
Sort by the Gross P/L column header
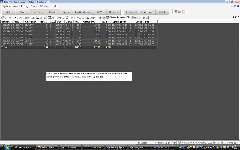[91, 22]
